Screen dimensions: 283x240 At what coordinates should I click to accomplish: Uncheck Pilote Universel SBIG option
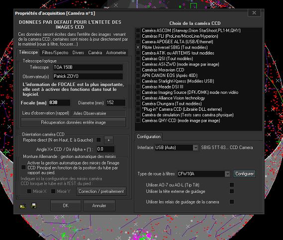click(138, 47)
